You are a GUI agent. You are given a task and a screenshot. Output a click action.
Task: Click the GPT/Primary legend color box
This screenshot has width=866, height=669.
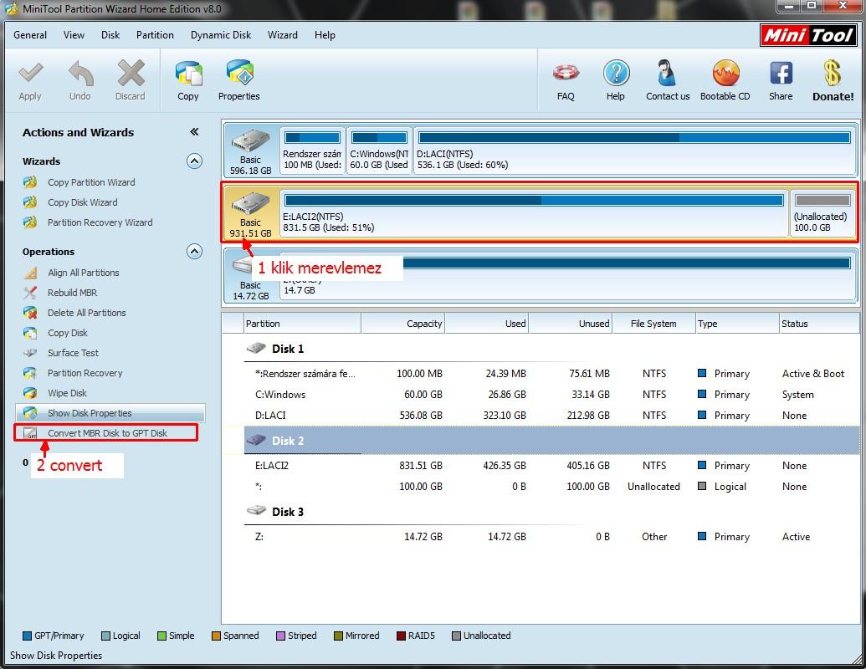click(27, 636)
